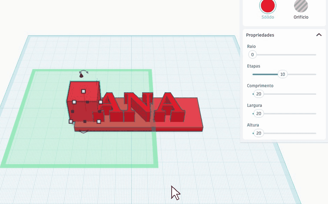The height and width of the screenshot is (204, 328).
Task: Select the red ANA text object
Action: (x=140, y=106)
